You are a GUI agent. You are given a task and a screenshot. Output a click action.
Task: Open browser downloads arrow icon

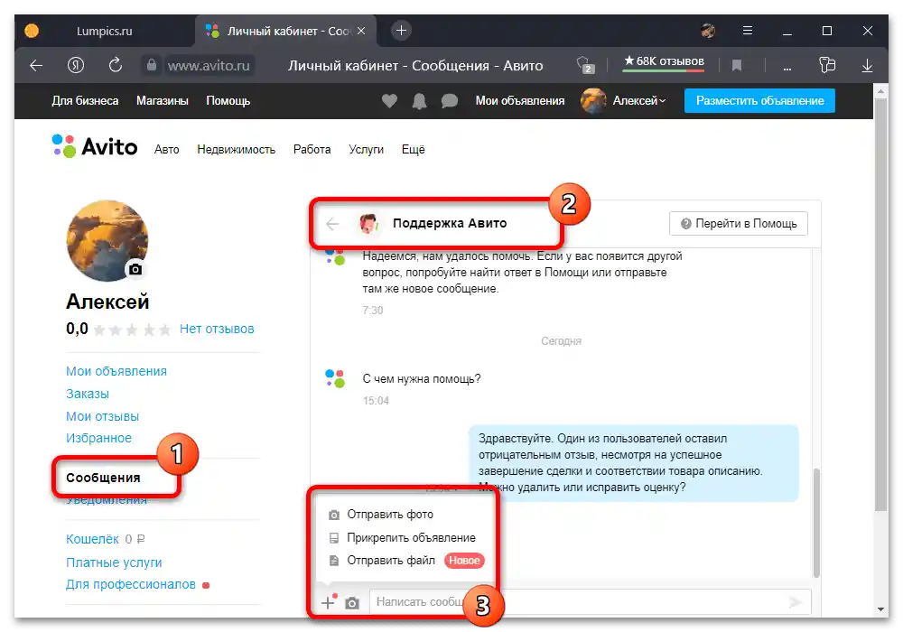coord(867,66)
